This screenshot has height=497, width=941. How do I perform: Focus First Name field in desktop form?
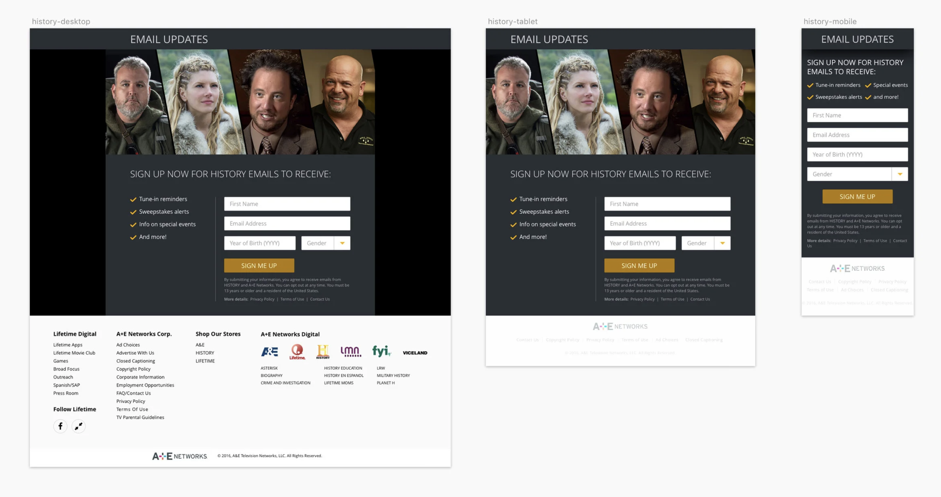pyautogui.click(x=287, y=204)
